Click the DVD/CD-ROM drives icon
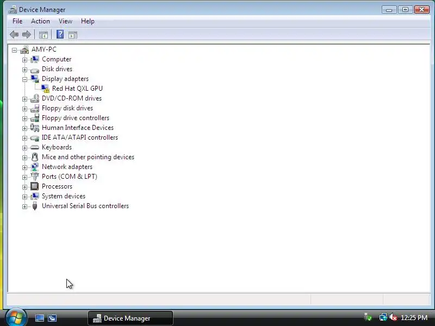Image resolution: width=435 pixels, height=326 pixels. (x=35, y=98)
